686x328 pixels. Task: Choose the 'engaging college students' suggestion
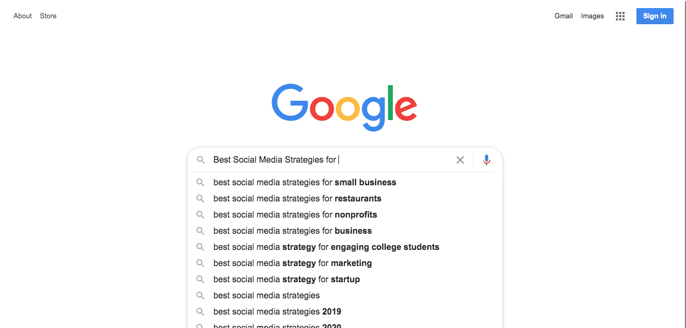[326, 247]
